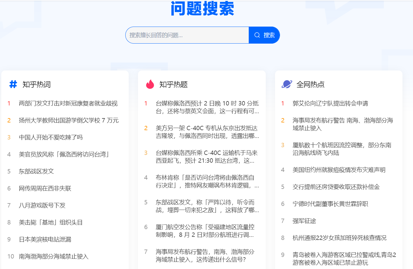The height and width of the screenshot is (269, 413).
Task: Open 郭艾伦向辽宁队提出转会申请
Action: [330, 104]
